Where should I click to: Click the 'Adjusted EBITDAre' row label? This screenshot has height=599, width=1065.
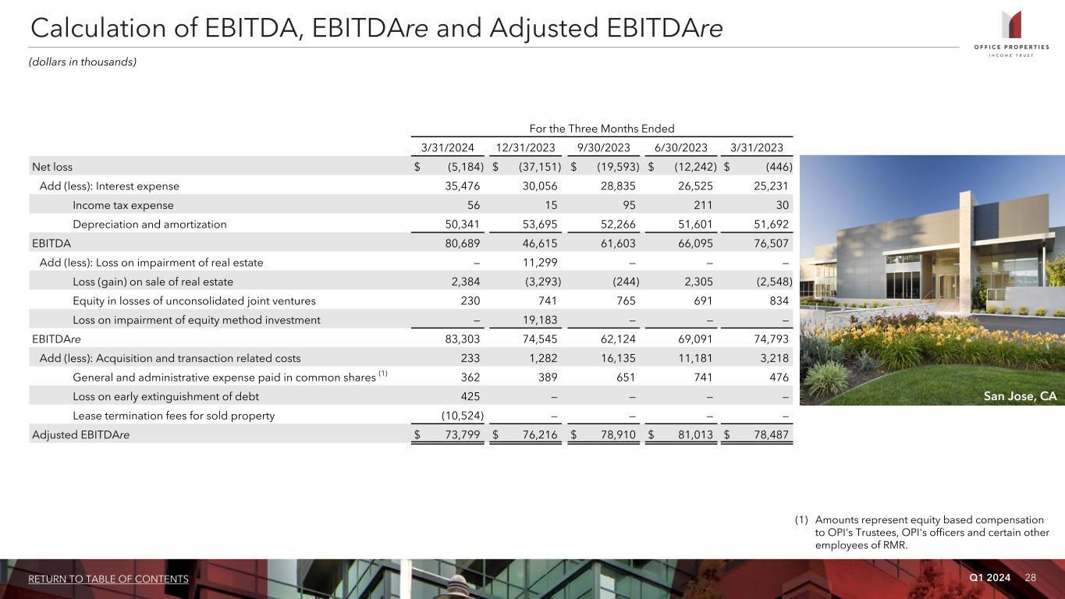(80, 434)
